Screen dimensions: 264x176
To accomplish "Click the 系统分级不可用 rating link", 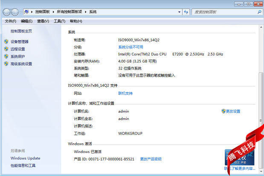I will pos(131,47).
